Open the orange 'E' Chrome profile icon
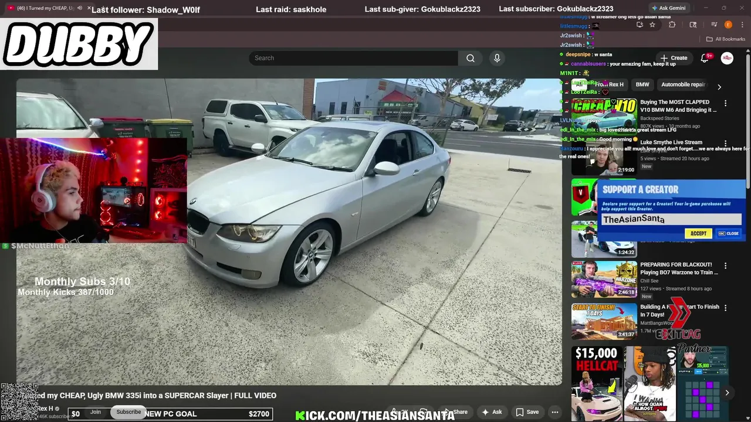The width and height of the screenshot is (751, 422). 728,25
